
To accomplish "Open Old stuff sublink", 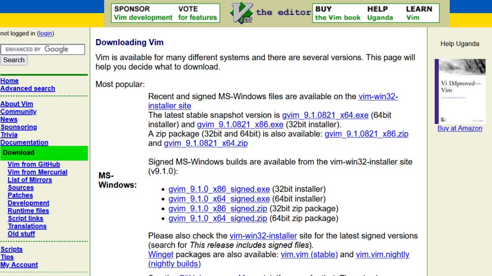I will (21, 233).
